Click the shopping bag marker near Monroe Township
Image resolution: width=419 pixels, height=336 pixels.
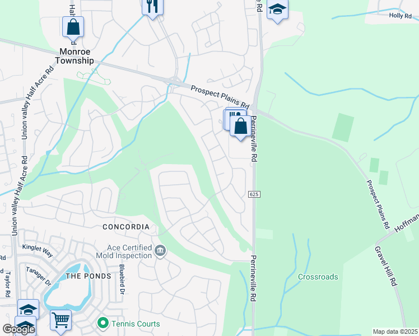pos(73,29)
